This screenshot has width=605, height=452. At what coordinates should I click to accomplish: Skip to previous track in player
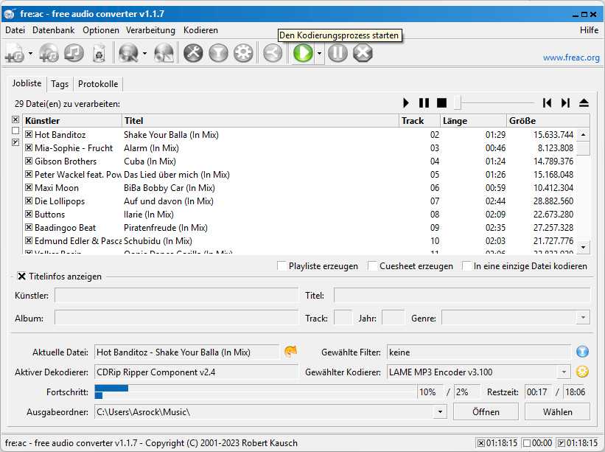click(547, 103)
